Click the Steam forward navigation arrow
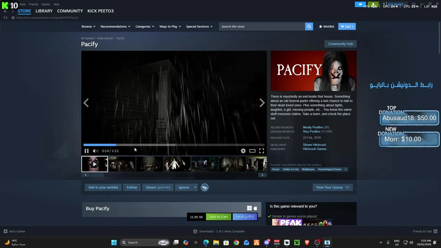This screenshot has width=441, height=248. tap(13, 11)
